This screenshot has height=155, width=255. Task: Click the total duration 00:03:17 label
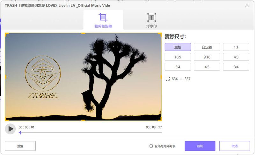tap(154, 127)
